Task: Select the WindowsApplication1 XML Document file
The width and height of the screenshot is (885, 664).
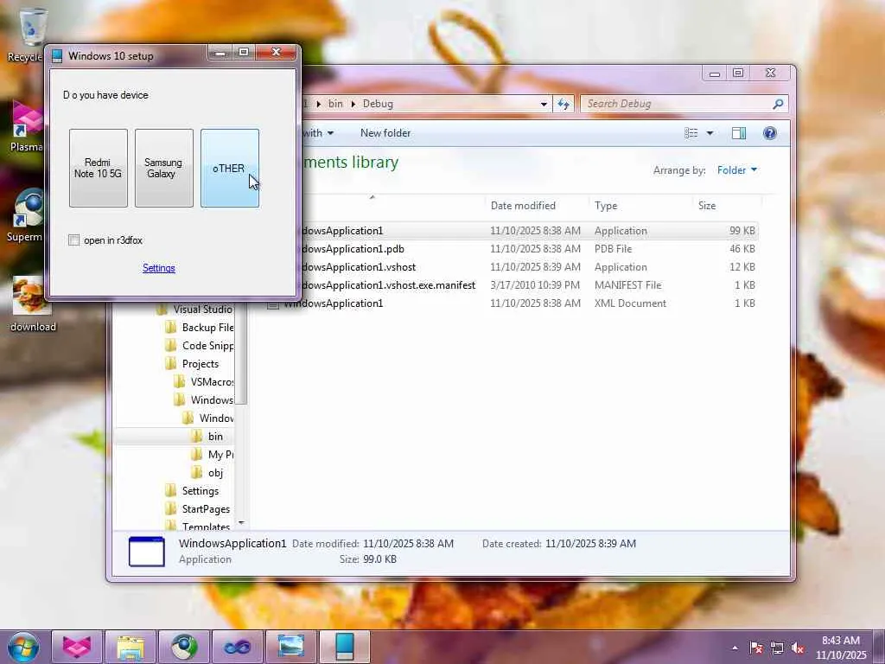Action: [511, 303]
